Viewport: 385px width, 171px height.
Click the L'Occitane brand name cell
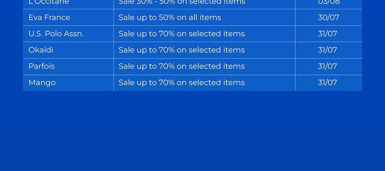pos(49,2)
